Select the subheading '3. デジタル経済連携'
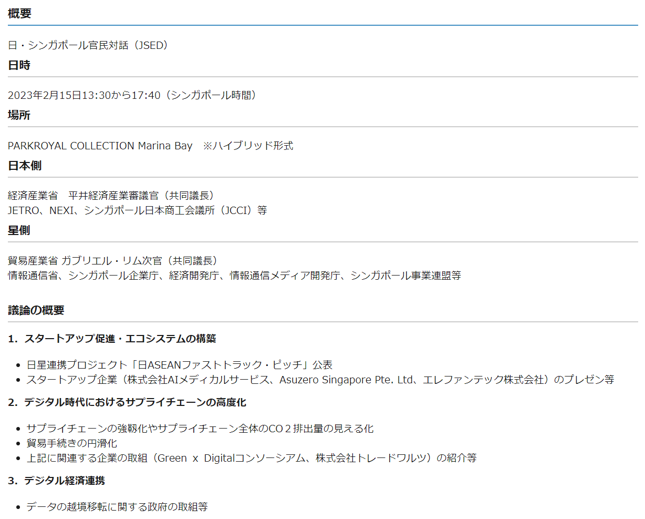This screenshot has height=519, width=645. pyautogui.click(x=57, y=481)
